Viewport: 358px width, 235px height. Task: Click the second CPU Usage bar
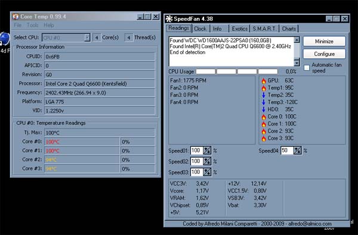click(x=226, y=71)
